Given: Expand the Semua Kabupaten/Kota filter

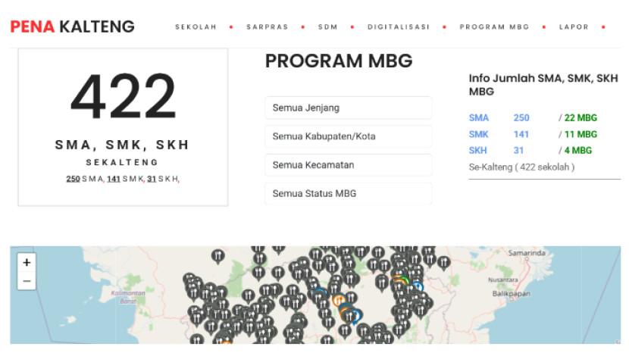Looking at the screenshot, I should [348, 136].
